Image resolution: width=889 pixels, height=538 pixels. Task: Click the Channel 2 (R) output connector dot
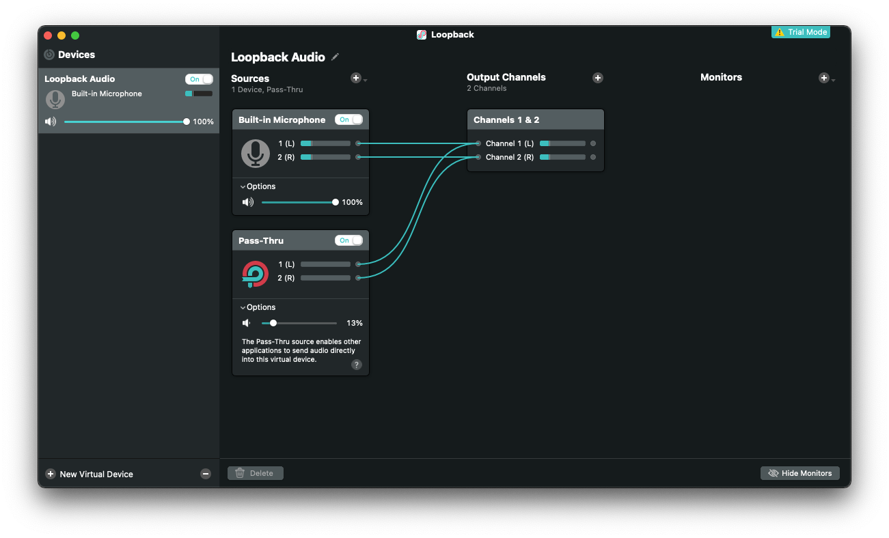point(593,157)
